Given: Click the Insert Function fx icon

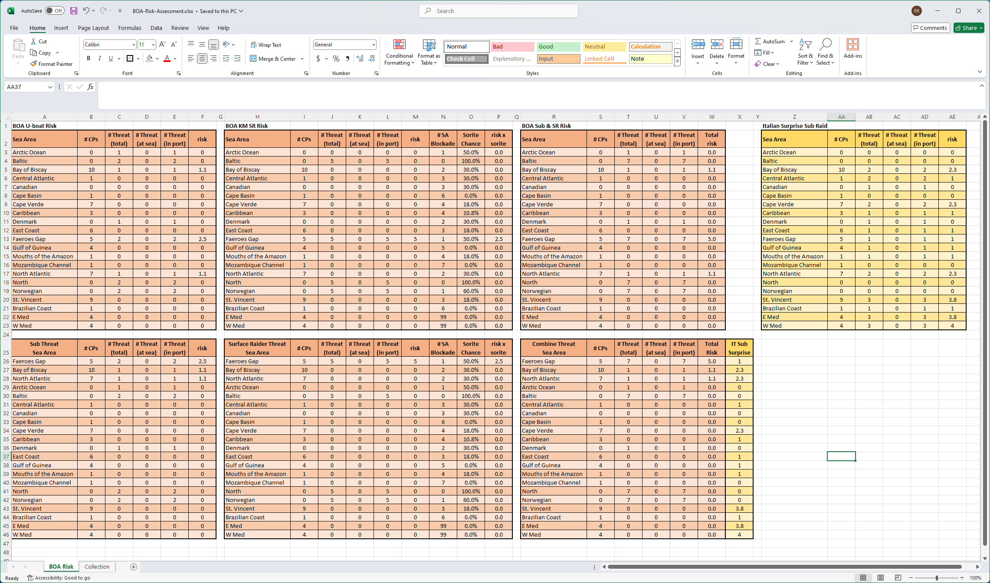Looking at the screenshot, I should [90, 87].
